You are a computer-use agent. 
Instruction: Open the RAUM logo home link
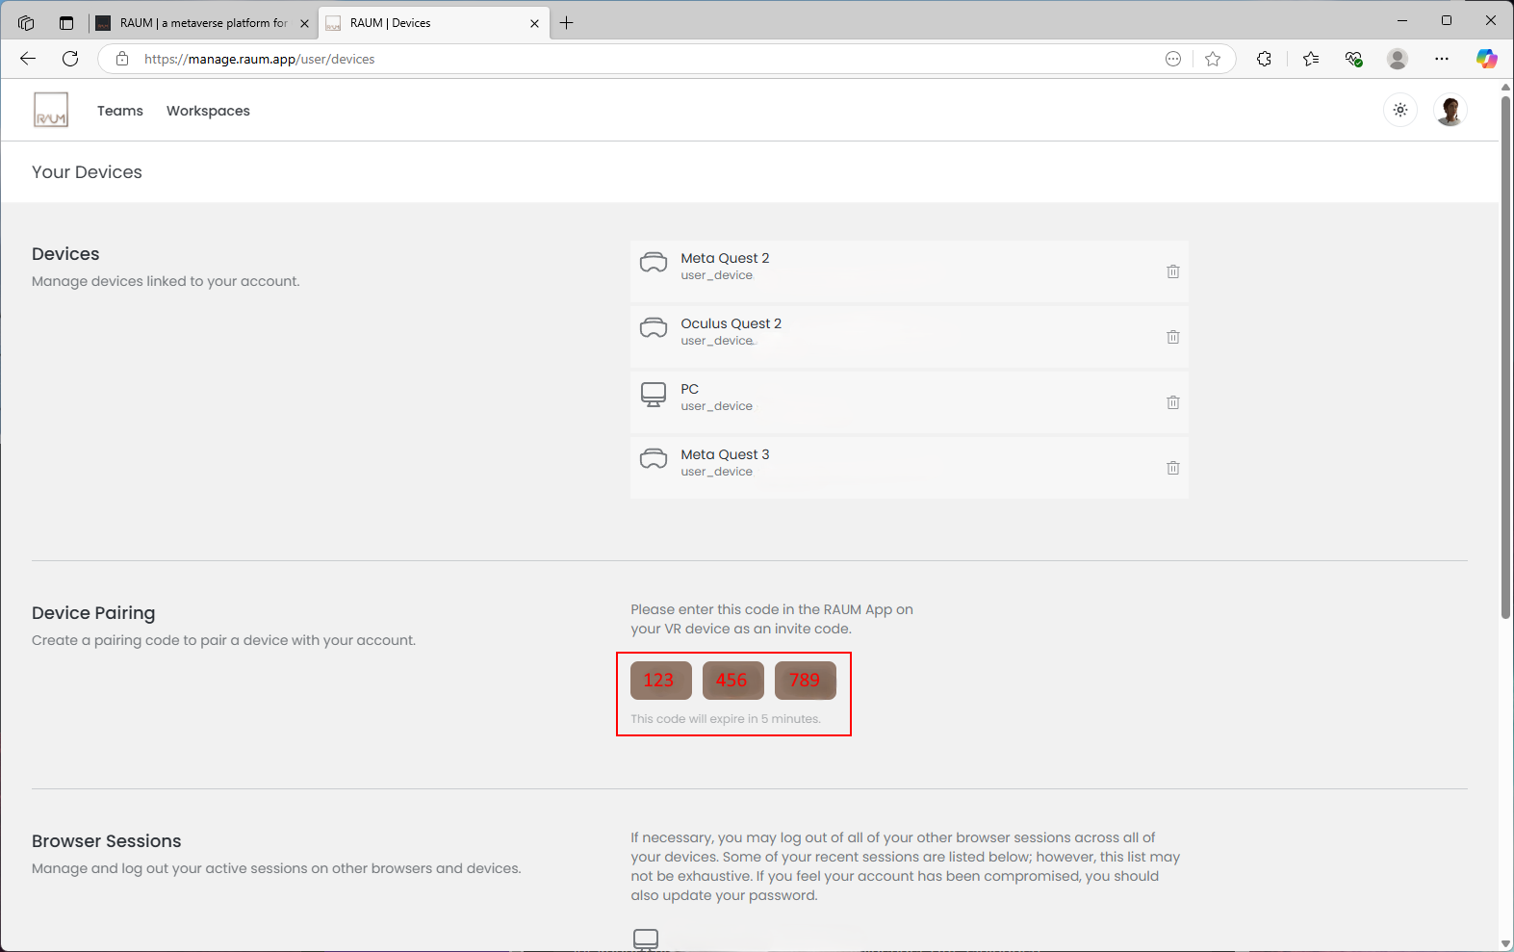click(x=51, y=110)
